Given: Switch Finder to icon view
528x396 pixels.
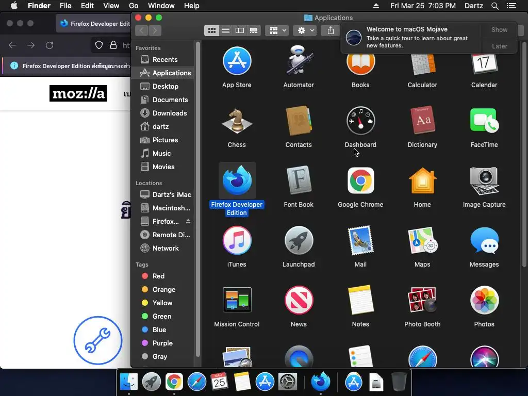Looking at the screenshot, I should coord(211,30).
